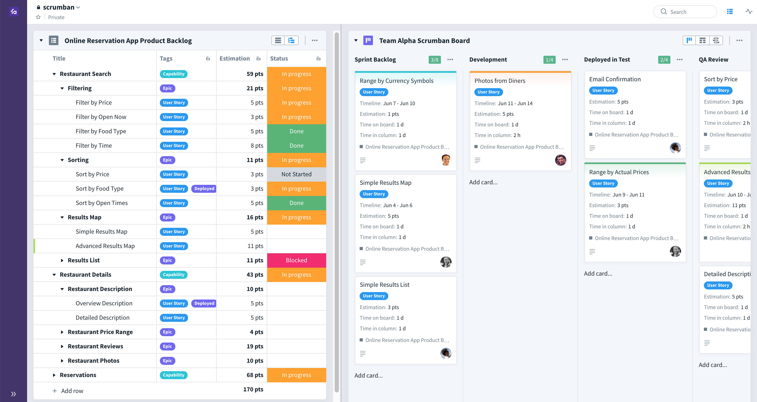Image resolution: width=757 pixels, height=402 pixels.
Task: Click Add card in the Development column
Action: pyautogui.click(x=483, y=182)
